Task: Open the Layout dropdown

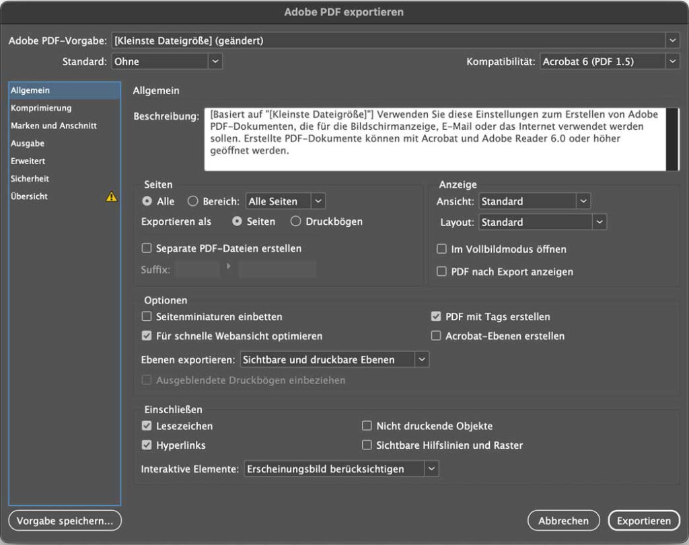Action: coord(543,222)
